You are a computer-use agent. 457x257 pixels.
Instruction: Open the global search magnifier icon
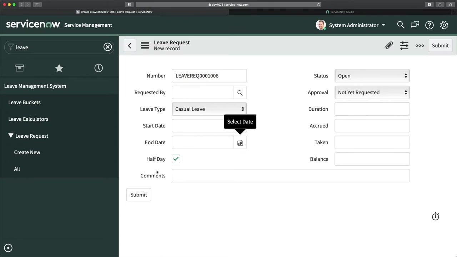tap(401, 25)
